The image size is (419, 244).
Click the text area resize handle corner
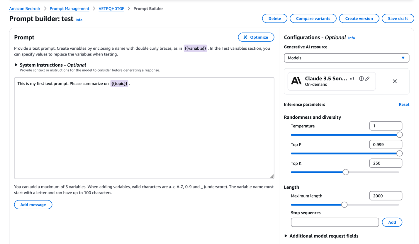coord(272,176)
